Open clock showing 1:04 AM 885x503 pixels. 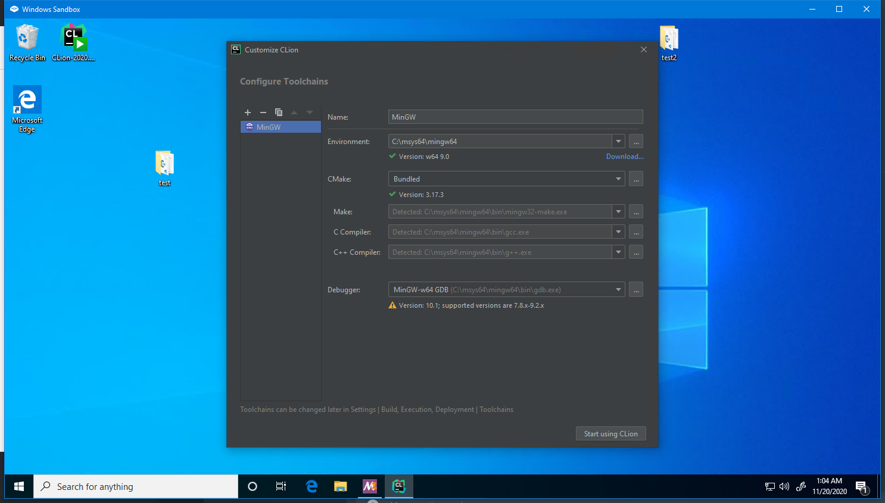830,486
